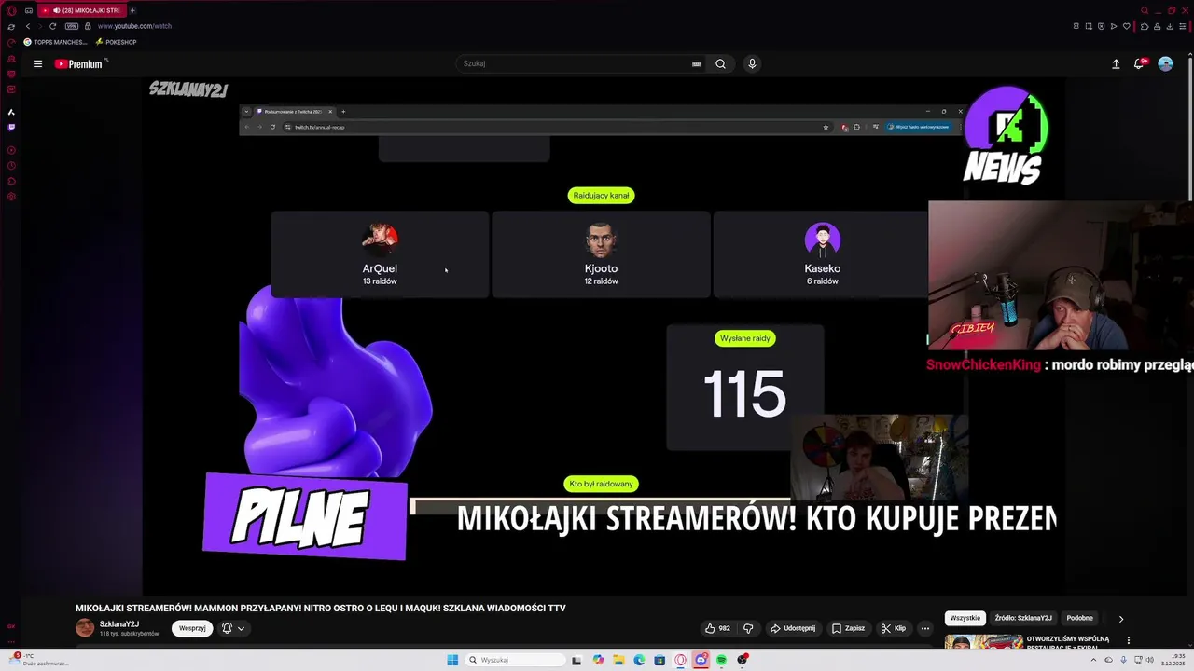
Task: Open weather widget Duże zachmurzenie
Action: pos(37,660)
